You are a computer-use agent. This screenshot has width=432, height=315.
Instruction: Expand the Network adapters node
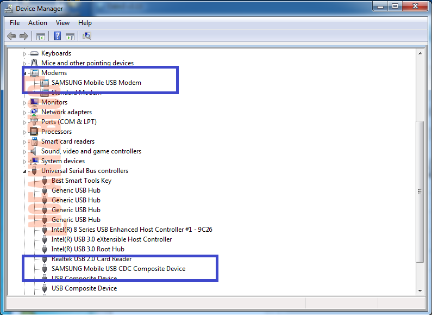coord(24,113)
